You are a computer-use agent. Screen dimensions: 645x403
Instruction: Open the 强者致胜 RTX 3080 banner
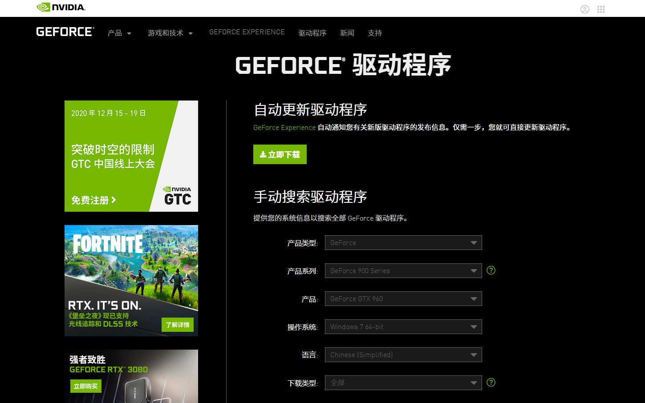point(131,376)
